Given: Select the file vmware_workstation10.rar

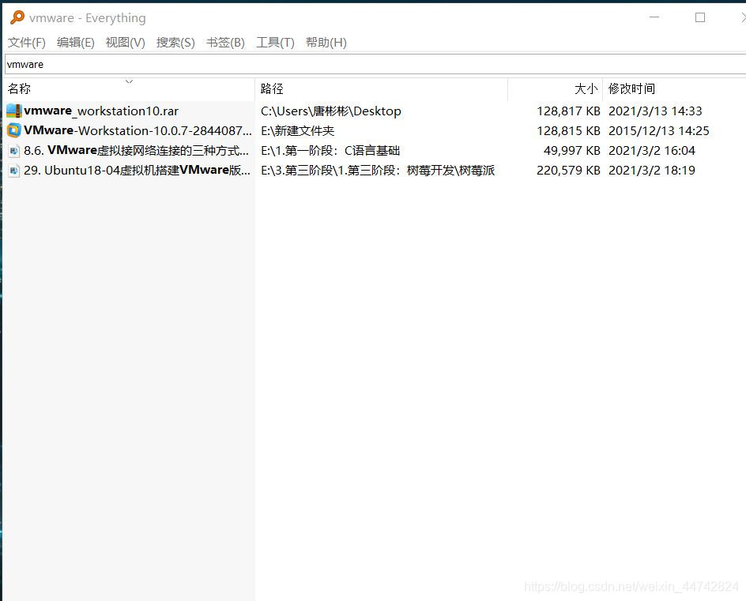Looking at the screenshot, I should (x=101, y=111).
